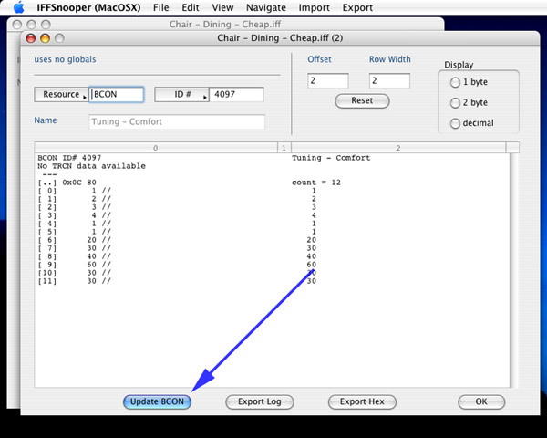This screenshot has width=547, height=438.
Task: Select the 1 byte display option
Action: pos(456,82)
